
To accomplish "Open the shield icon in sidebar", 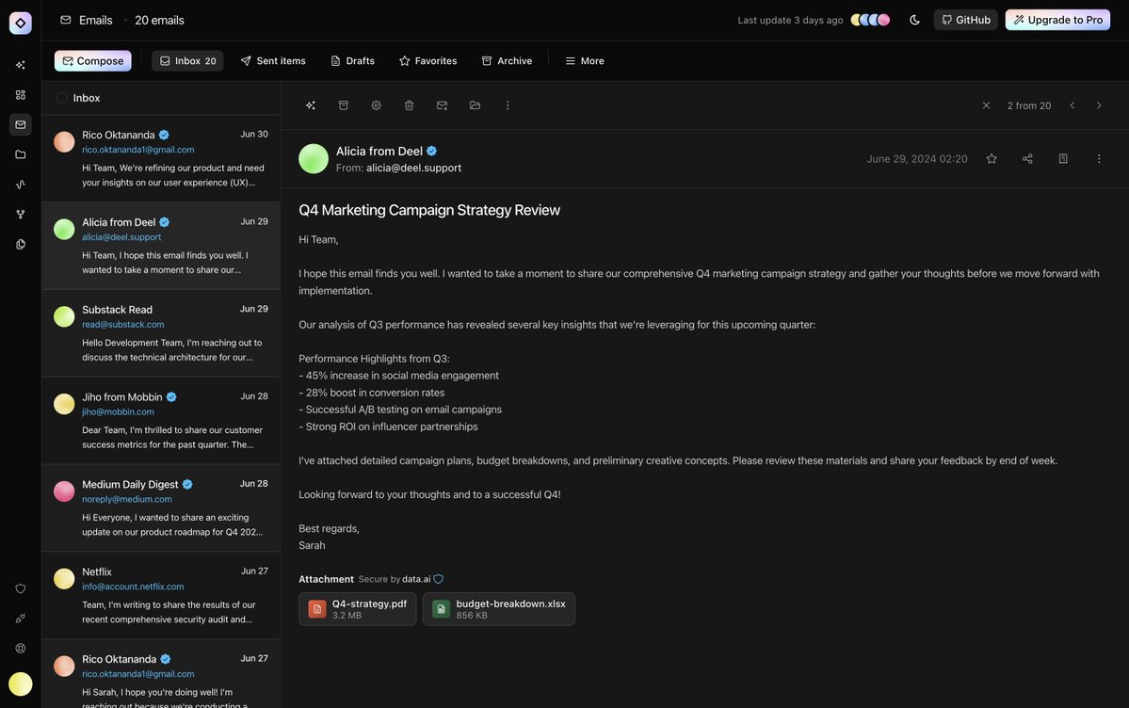I will [20, 588].
